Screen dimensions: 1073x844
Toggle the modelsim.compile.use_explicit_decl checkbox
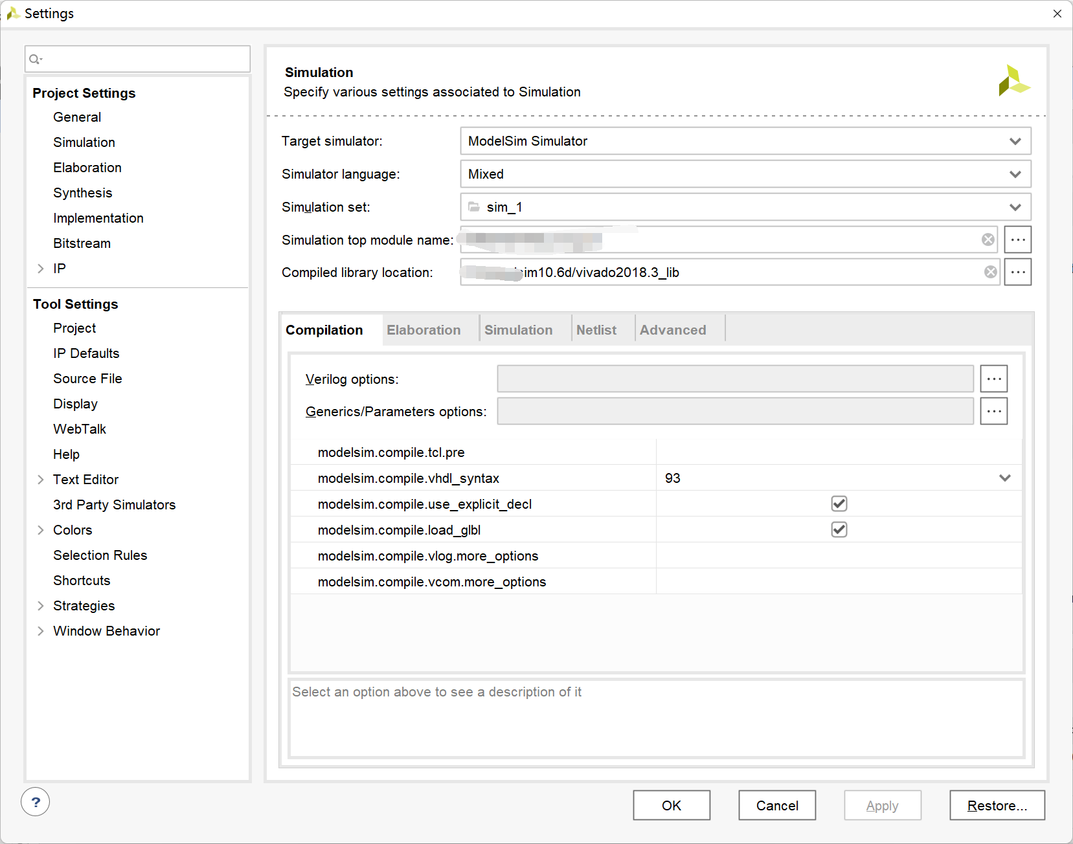pos(839,504)
